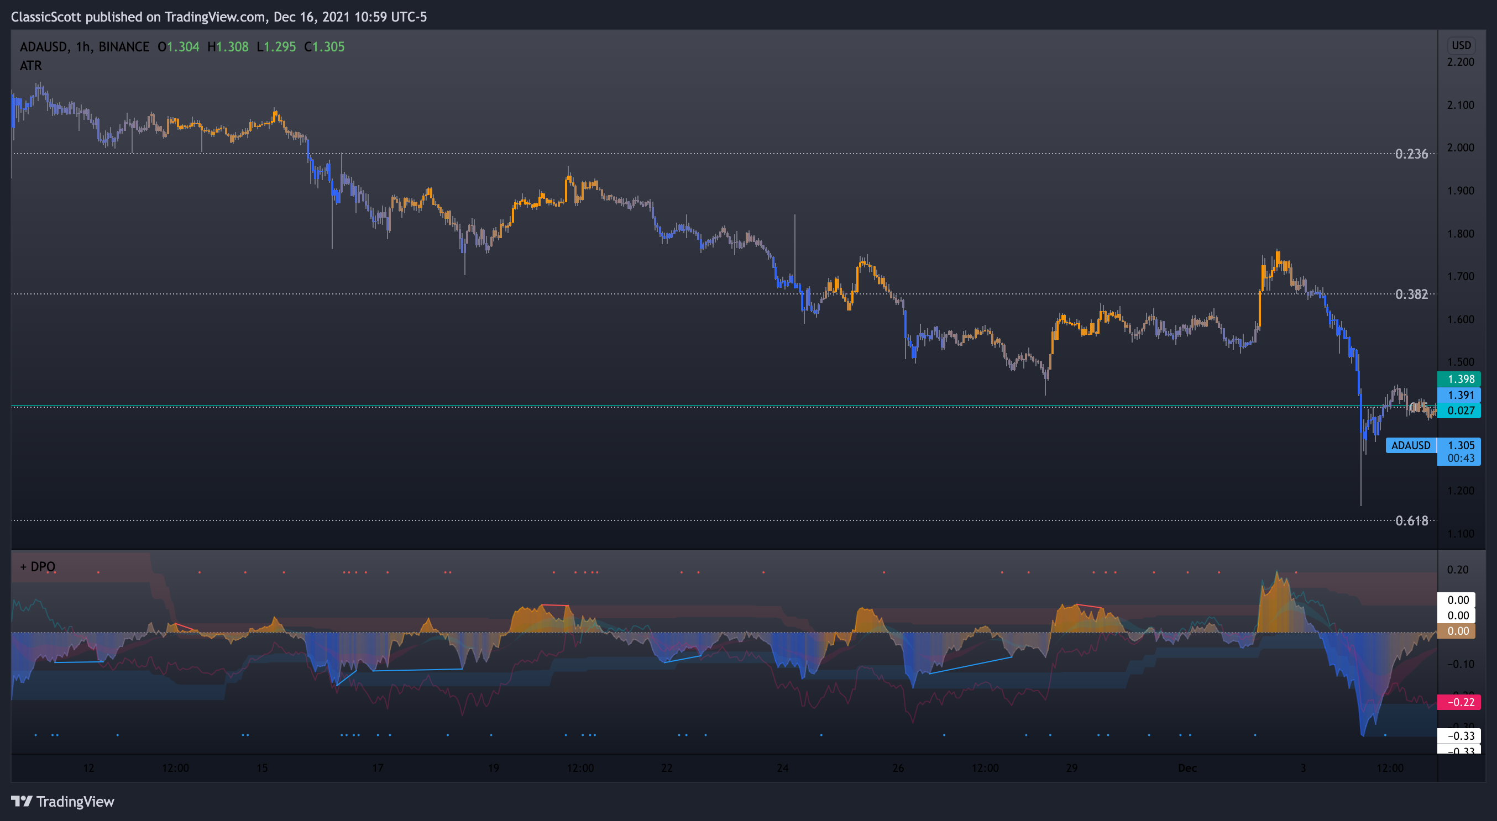
Task: Click the high value H1.308
Action: 228,47
